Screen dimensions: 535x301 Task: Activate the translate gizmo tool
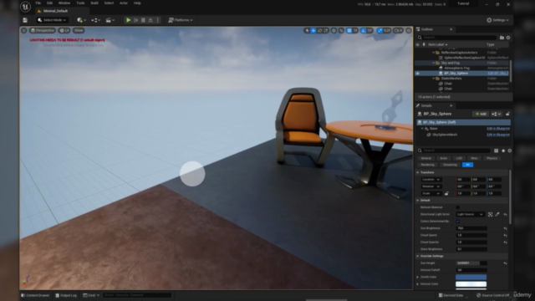(x=313, y=31)
